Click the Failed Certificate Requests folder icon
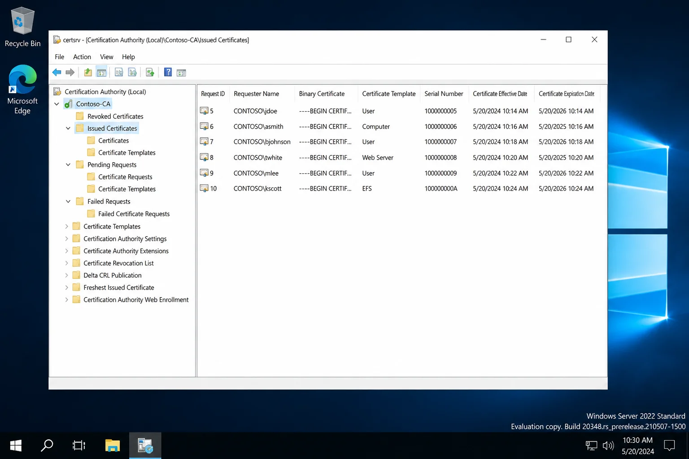The image size is (689, 459). (91, 214)
